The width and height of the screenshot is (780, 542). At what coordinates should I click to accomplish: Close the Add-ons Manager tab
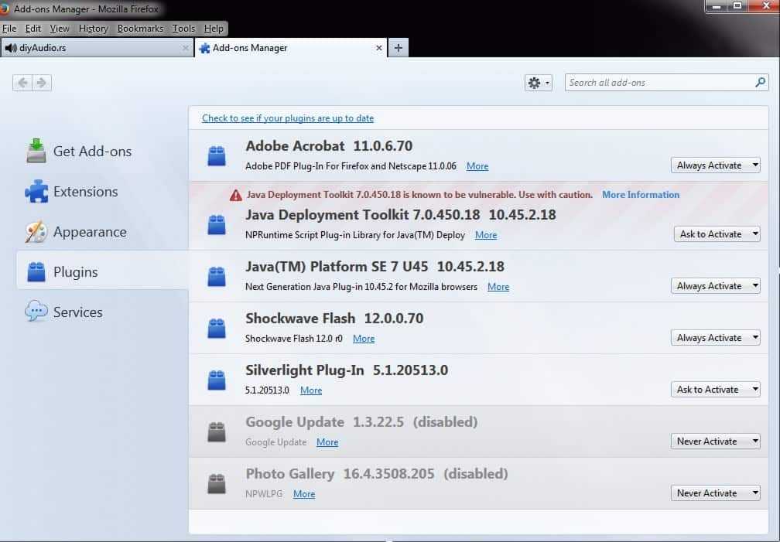379,48
